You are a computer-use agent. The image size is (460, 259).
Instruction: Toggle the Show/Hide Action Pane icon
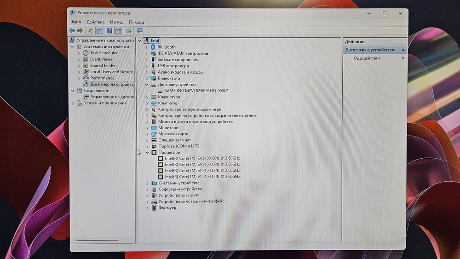tap(118, 30)
